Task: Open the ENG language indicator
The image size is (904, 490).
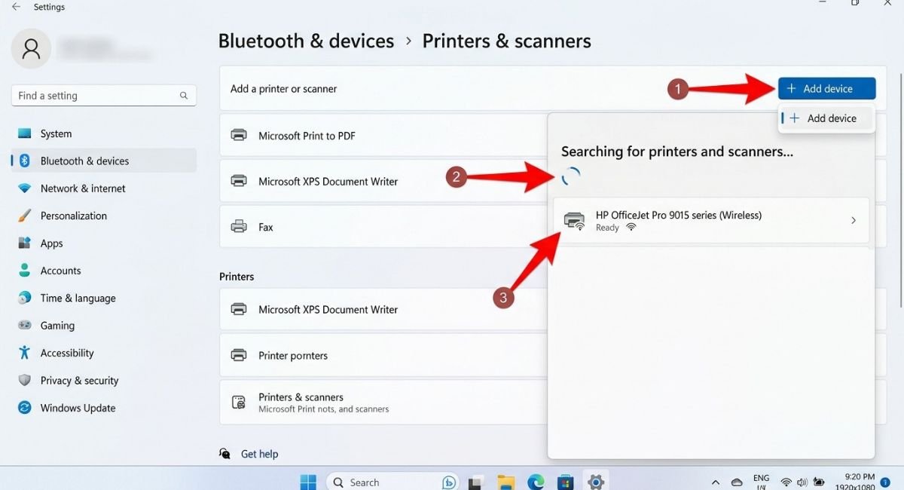Action: click(761, 482)
